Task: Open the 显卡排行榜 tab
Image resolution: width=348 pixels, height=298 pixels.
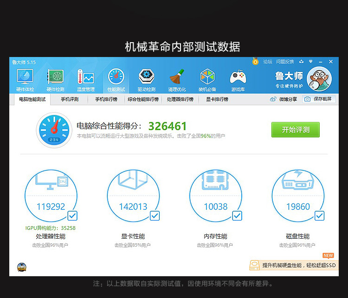Action: coord(217,99)
